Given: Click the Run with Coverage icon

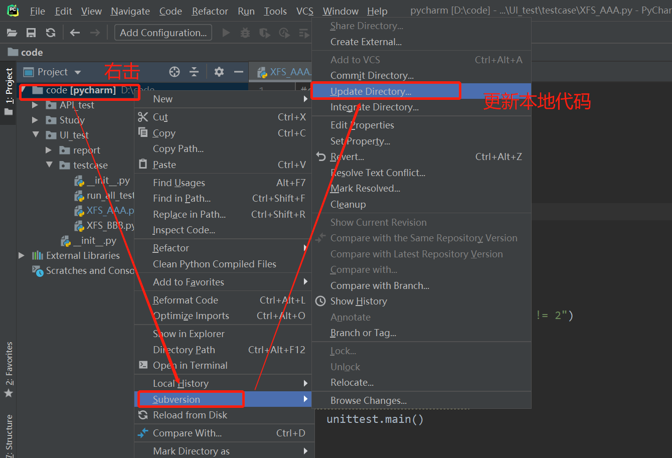Looking at the screenshot, I should (x=264, y=32).
